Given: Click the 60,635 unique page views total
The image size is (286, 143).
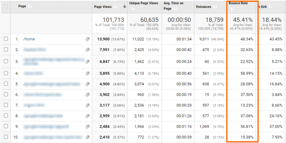Looking at the screenshot, I should coord(150,20).
